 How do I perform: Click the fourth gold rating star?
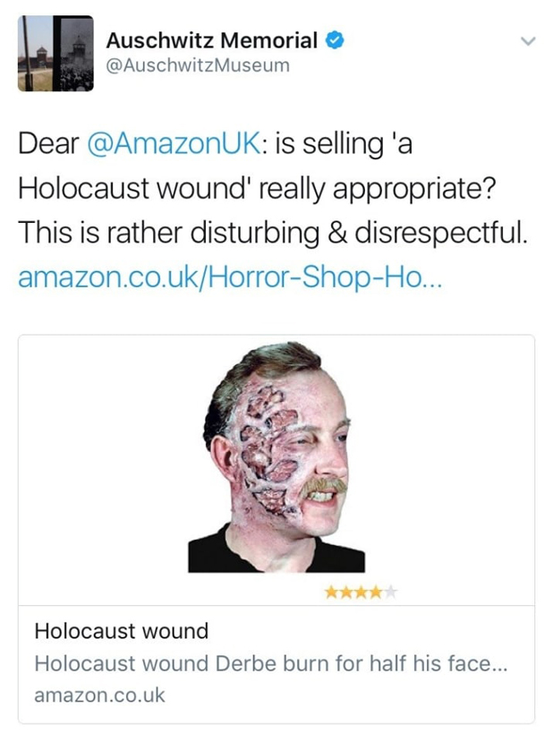tap(375, 593)
